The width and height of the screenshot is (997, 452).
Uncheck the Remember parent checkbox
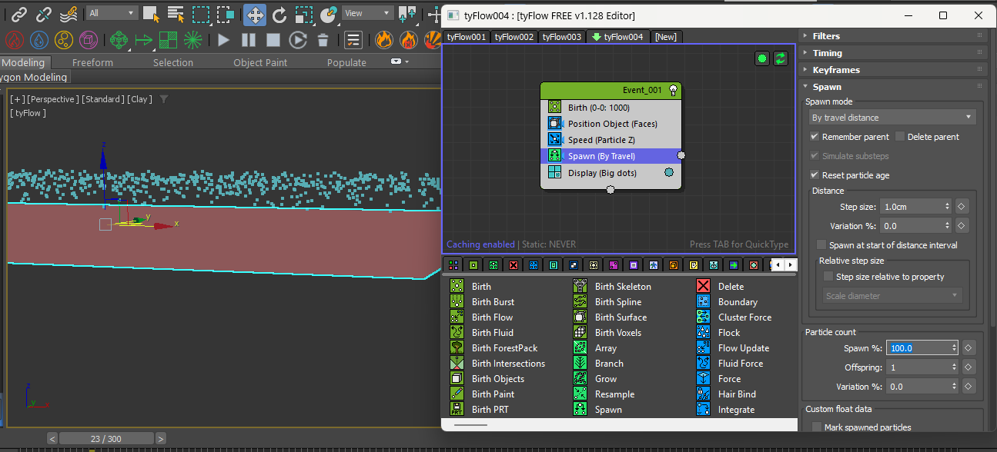coord(815,137)
